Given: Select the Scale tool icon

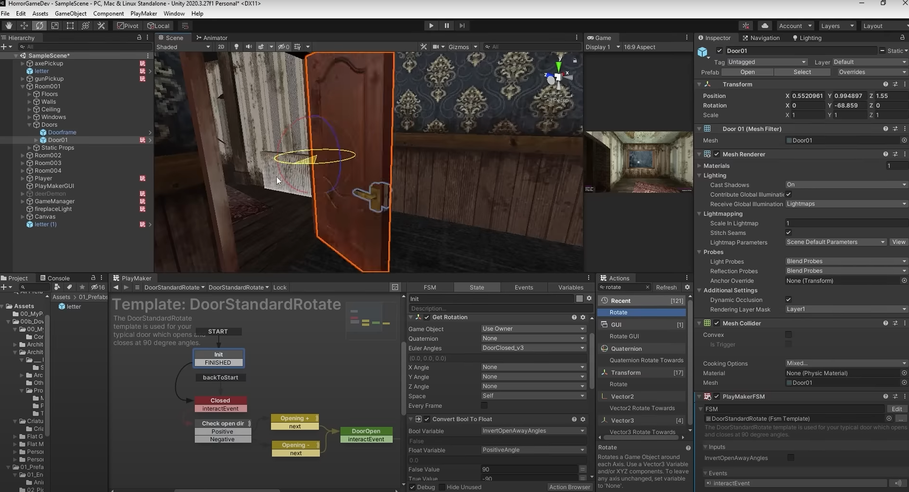Looking at the screenshot, I should point(55,25).
